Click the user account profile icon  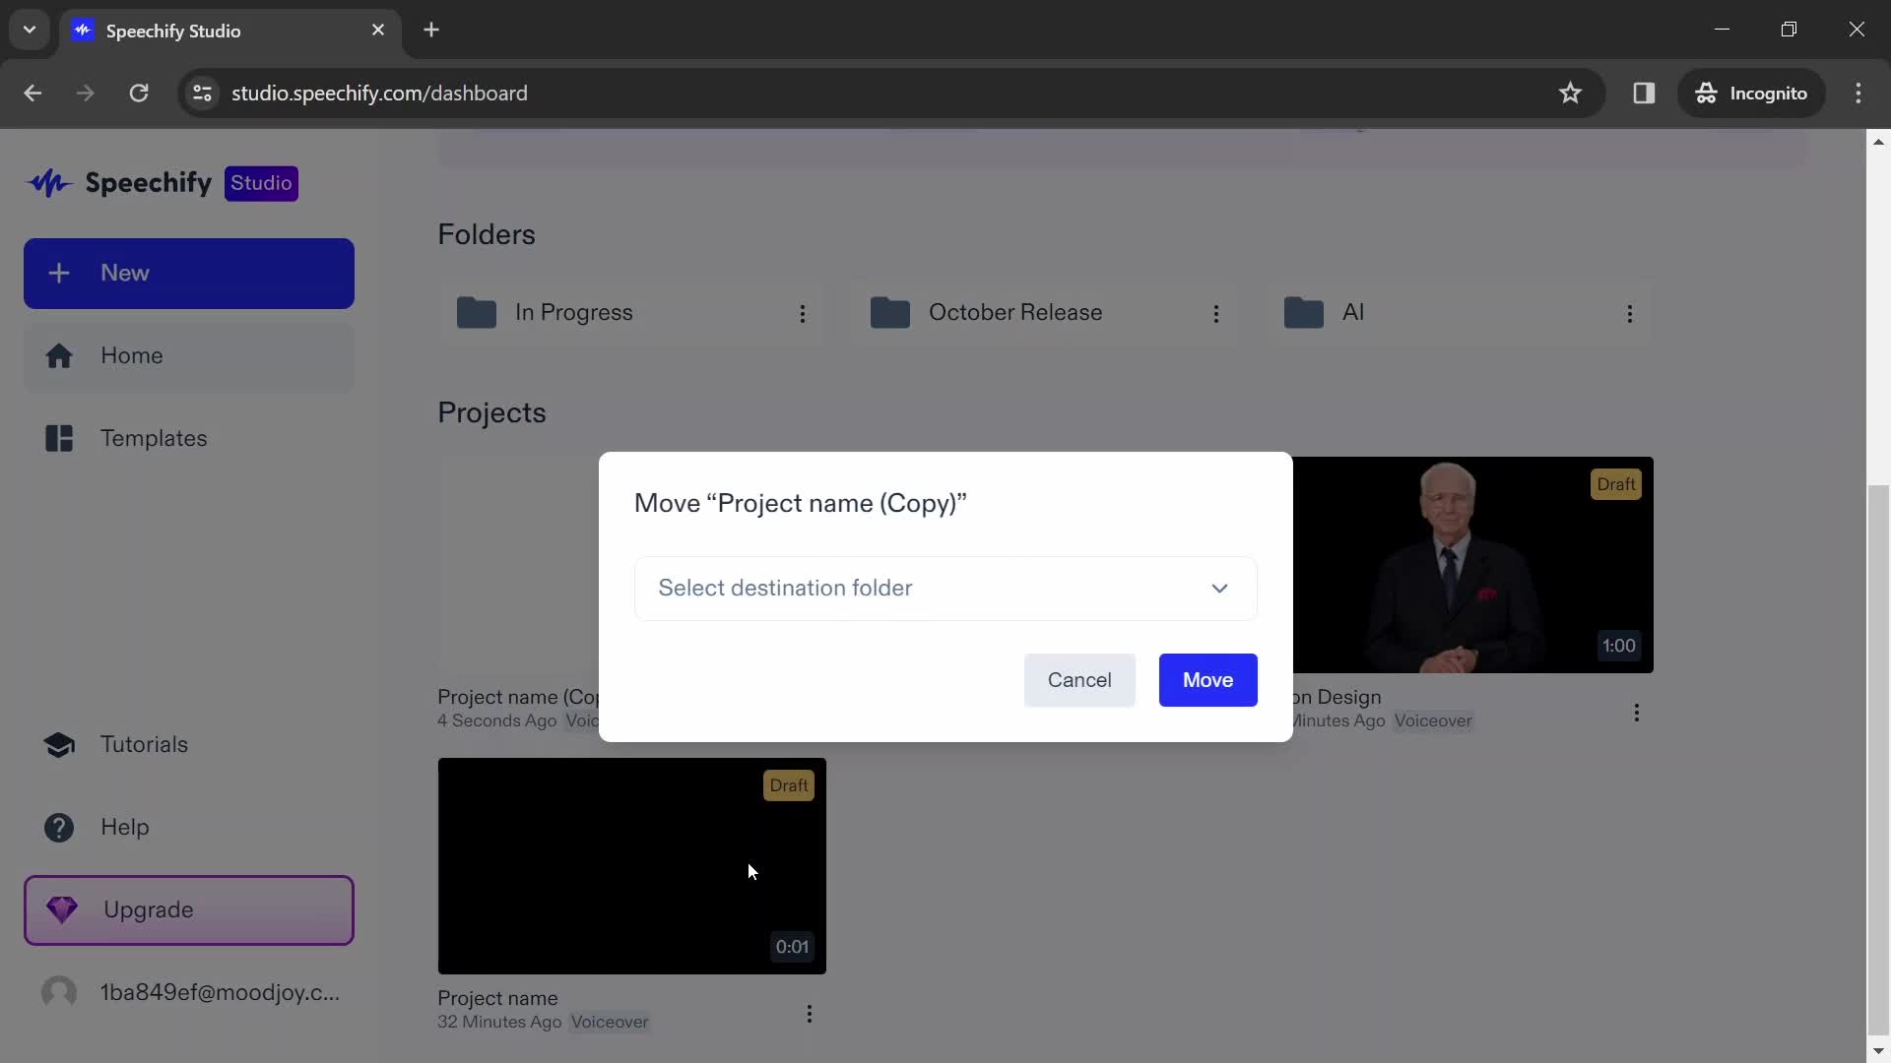coord(58,991)
